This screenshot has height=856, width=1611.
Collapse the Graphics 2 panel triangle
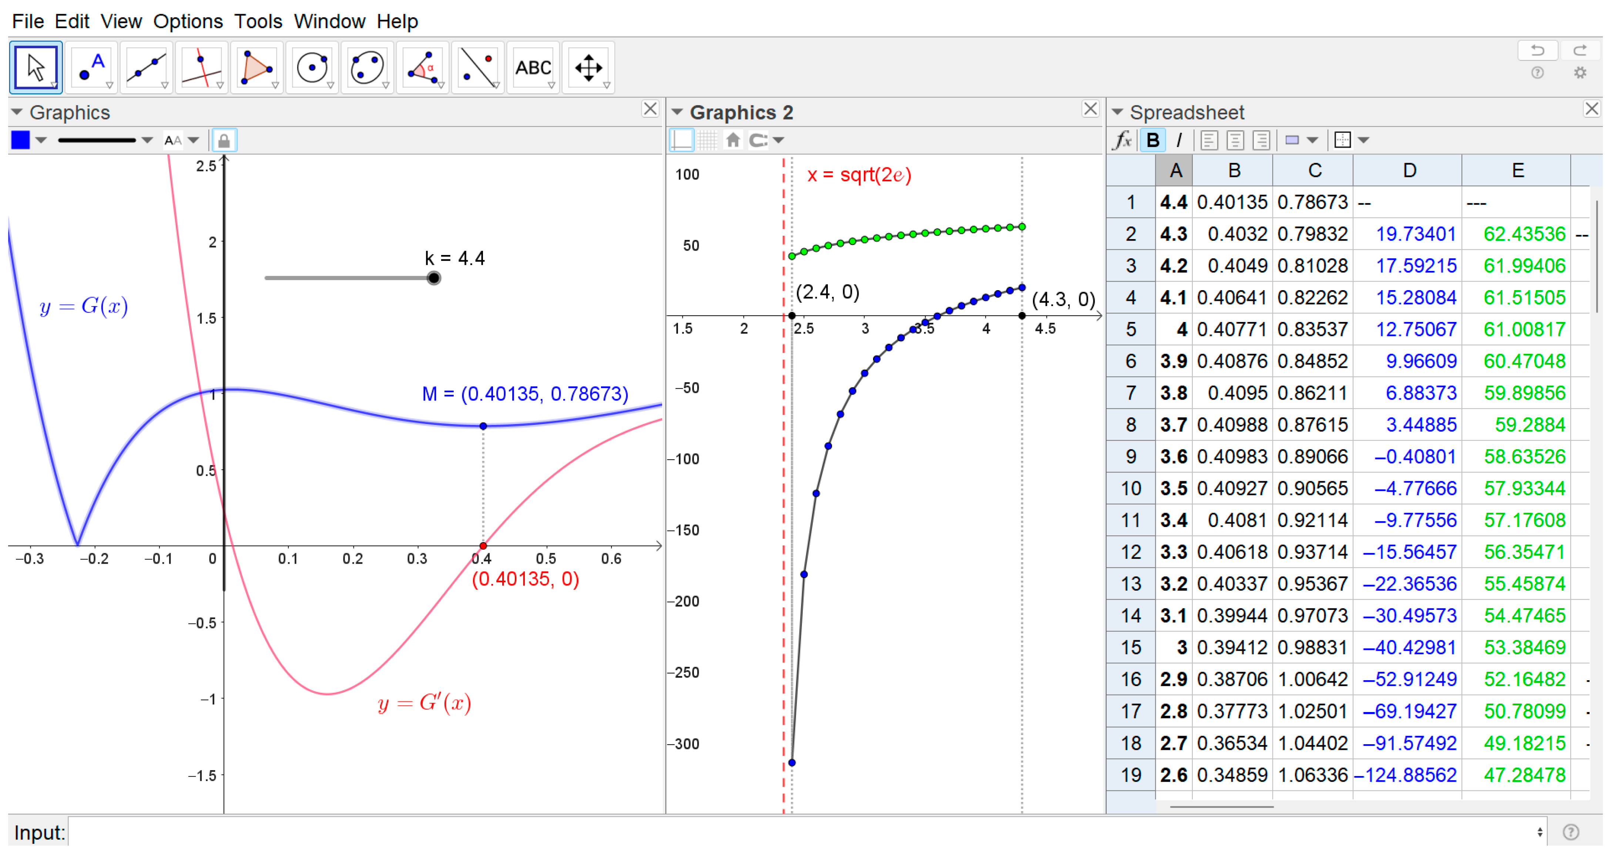pyautogui.click(x=677, y=113)
